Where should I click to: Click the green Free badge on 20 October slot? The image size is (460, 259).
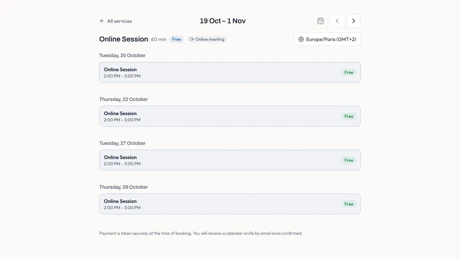coord(349,72)
